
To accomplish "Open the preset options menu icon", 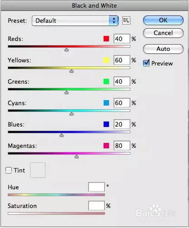I will click(x=126, y=20).
